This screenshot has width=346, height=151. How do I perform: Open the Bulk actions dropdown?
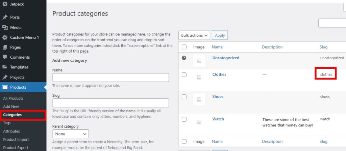[194, 35]
